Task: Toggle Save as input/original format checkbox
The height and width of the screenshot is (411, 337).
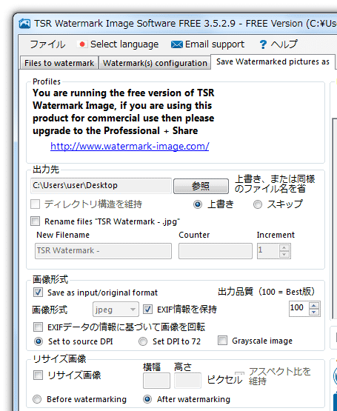Action: (39, 293)
